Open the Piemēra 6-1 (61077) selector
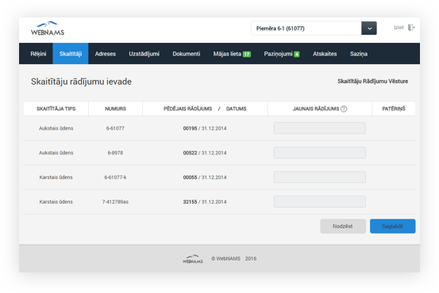This screenshot has height=293, width=439. tap(306, 29)
